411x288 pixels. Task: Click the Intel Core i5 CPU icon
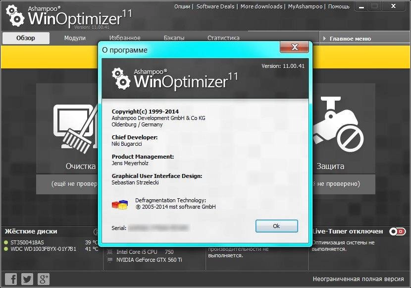(x=110, y=252)
